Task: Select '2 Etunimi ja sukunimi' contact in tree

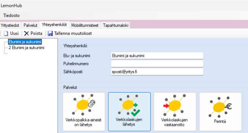Action: 26,48
